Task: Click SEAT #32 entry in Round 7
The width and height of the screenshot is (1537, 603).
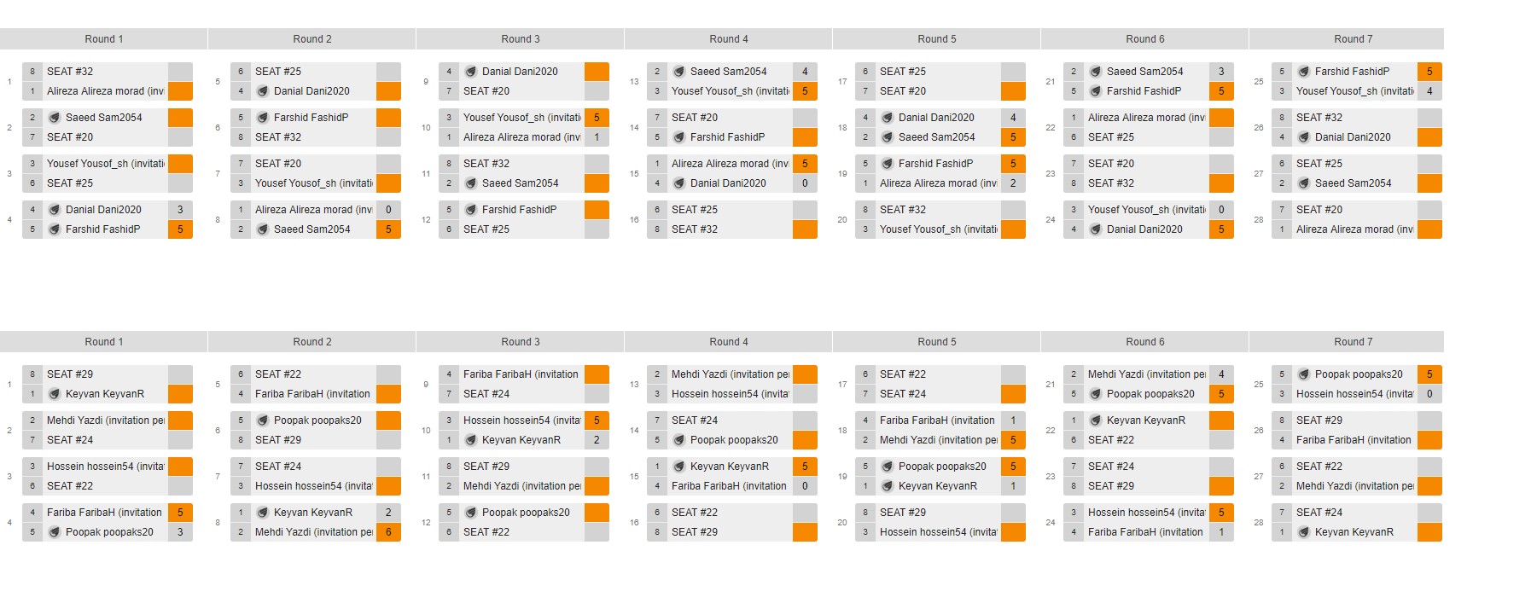Action: [1319, 118]
